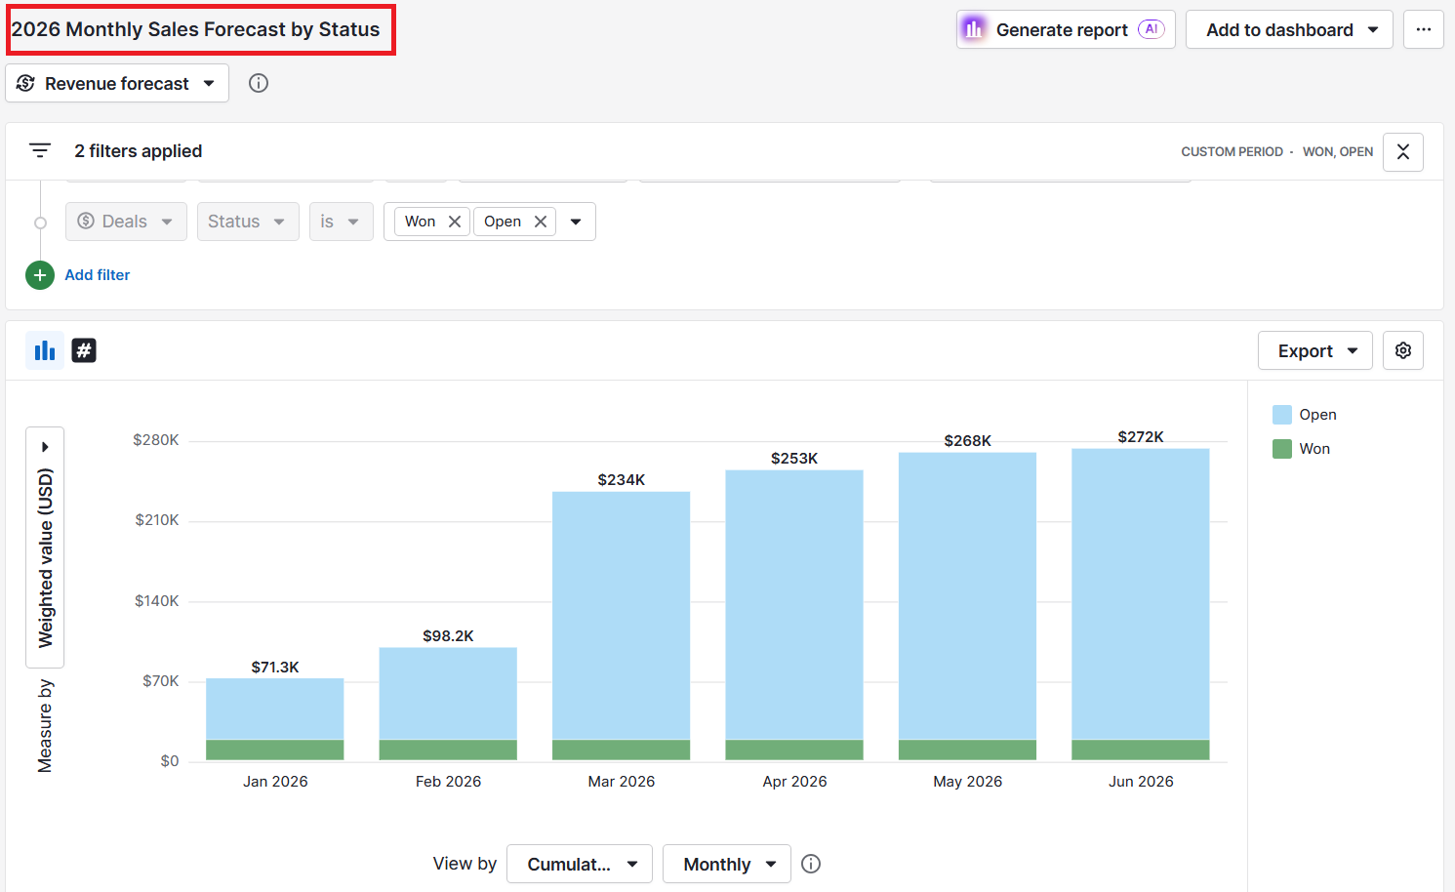Click the CUSTOM PERIOD summary label
Screen dimensions: 1455x892
click(x=1232, y=152)
